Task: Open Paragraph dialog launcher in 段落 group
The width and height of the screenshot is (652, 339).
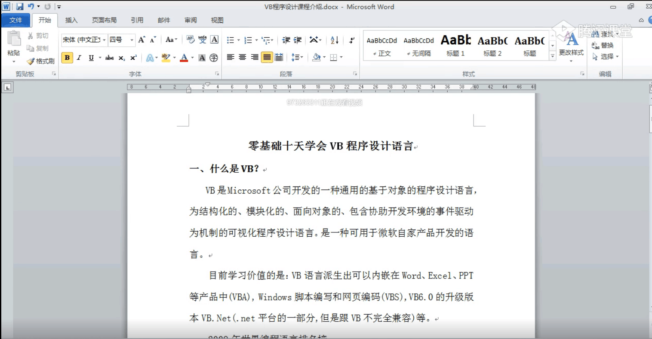Action: click(355, 74)
